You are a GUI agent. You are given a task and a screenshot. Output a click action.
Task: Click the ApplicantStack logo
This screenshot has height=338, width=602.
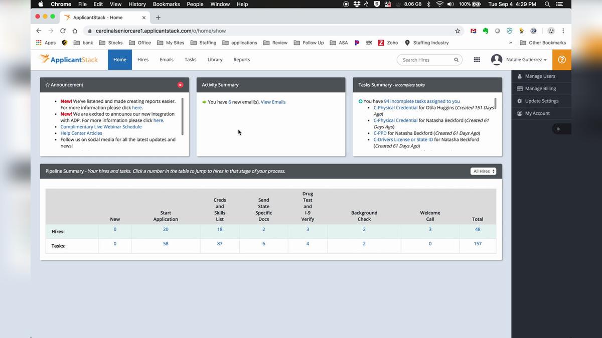pyautogui.click(x=69, y=59)
